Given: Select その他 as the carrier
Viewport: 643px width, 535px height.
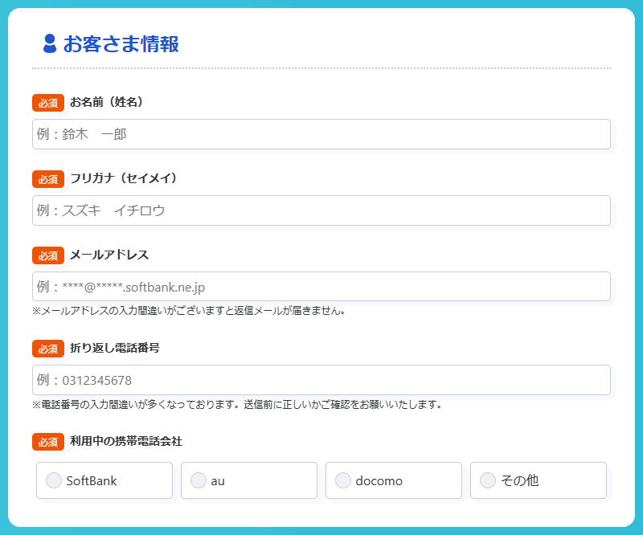Looking at the screenshot, I should click(x=488, y=480).
